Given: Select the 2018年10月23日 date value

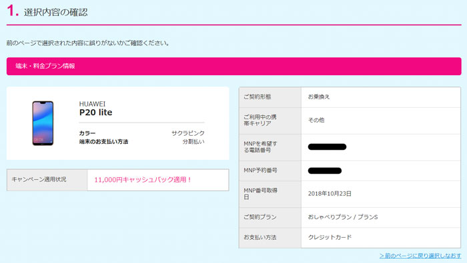Looking at the screenshot, I should click(x=330, y=194).
